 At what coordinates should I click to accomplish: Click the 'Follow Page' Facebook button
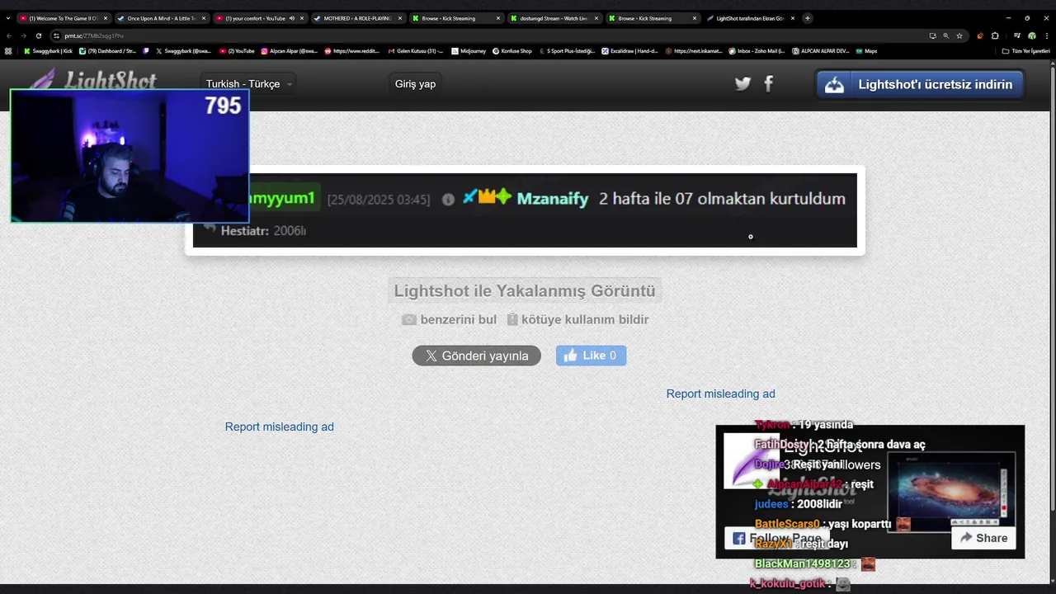coord(776,538)
